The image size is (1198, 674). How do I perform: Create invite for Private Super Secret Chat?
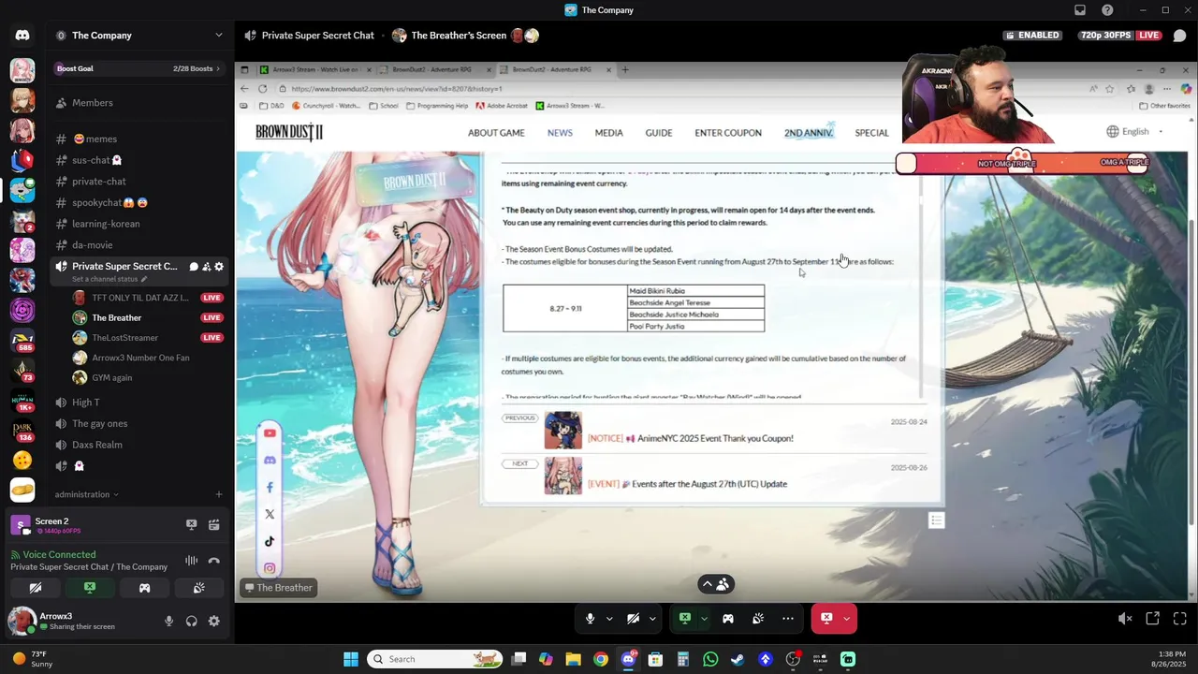click(x=207, y=267)
